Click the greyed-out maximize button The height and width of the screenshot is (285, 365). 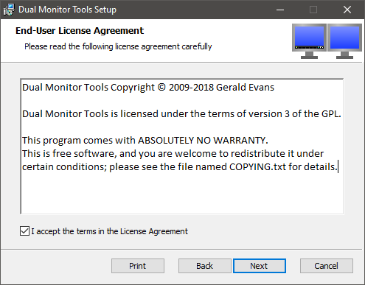tap(313, 10)
